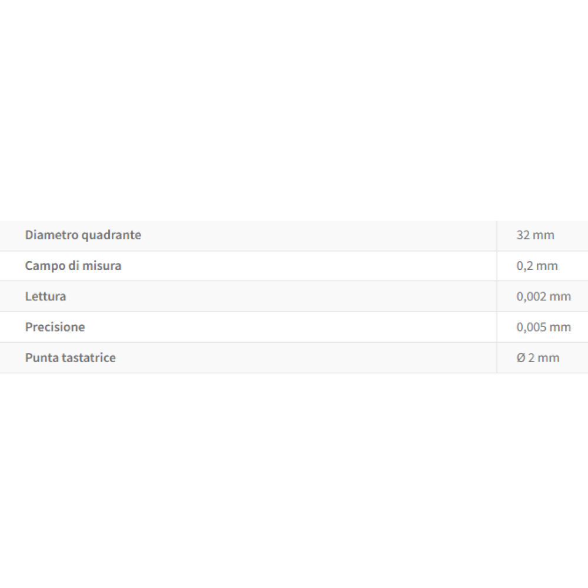This screenshot has height=588, width=588.
Task: Click the Campo di misura label
Action: [73, 266]
